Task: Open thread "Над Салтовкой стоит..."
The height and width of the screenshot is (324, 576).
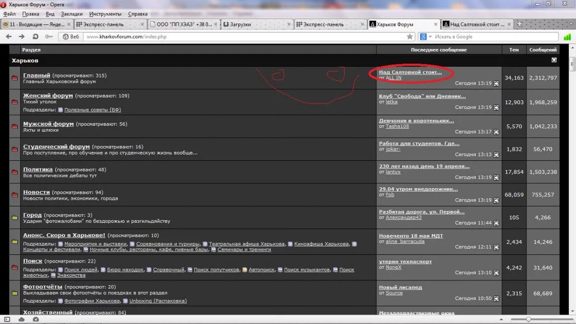Action: pyautogui.click(x=410, y=72)
